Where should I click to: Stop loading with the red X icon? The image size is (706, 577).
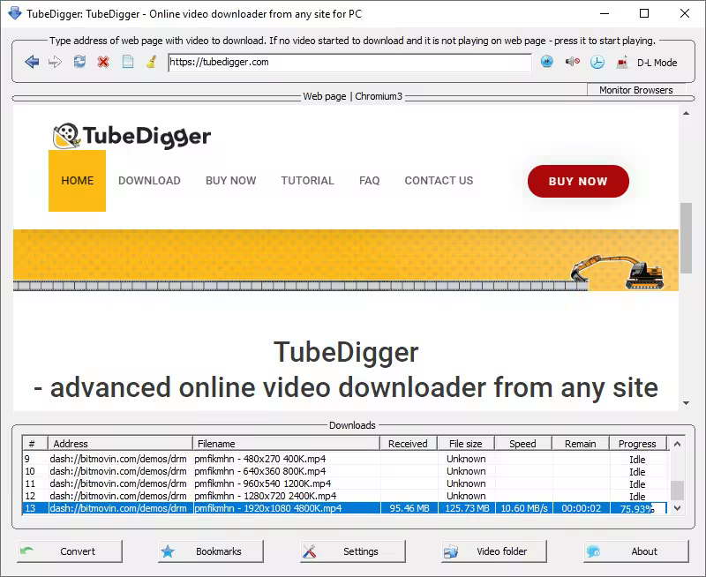tap(103, 62)
